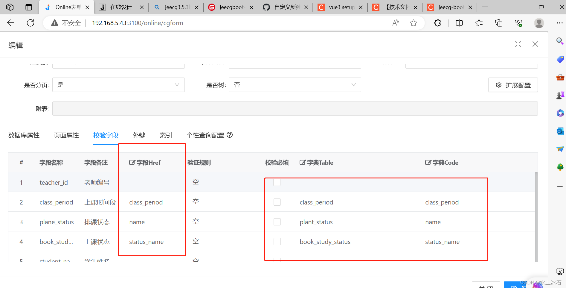The height and width of the screenshot is (288, 566).
Task: Switch to 数据库属性 tab
Action: click(24, 135)
